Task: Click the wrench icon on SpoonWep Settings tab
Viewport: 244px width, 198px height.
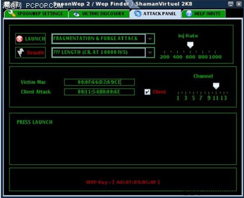Action: click(12, 14)
